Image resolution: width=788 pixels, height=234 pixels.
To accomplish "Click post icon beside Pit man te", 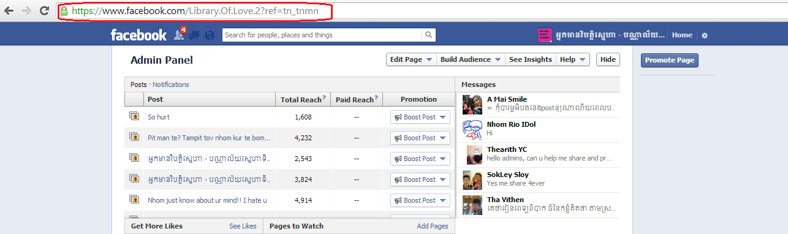I will pos(134,137).
